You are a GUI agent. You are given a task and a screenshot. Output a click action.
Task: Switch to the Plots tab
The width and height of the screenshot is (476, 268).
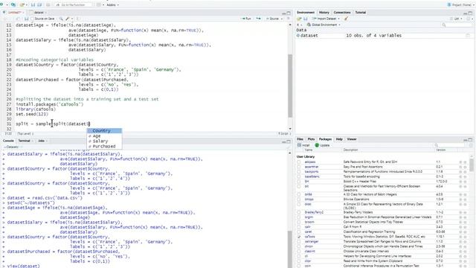(311, 139)
